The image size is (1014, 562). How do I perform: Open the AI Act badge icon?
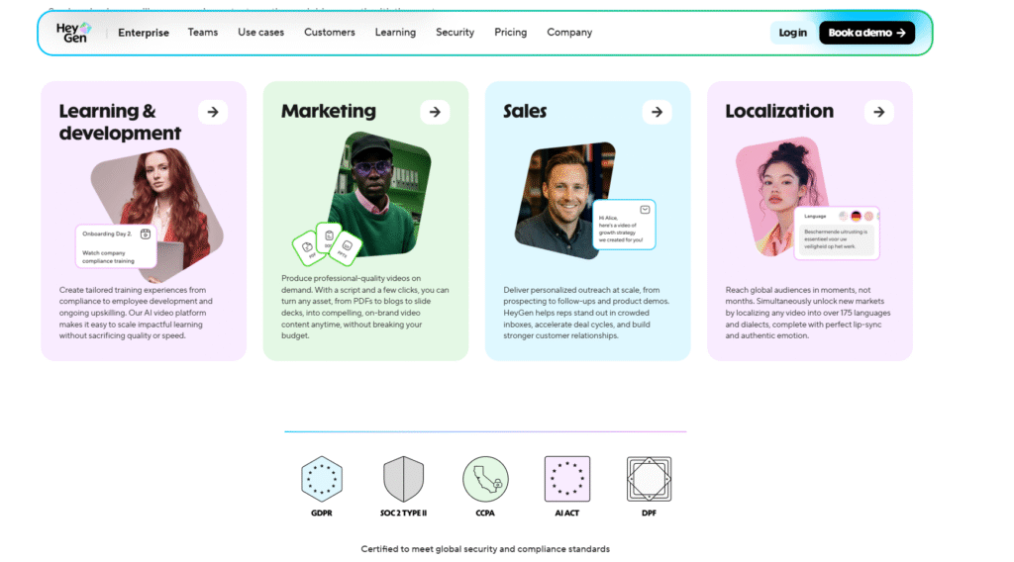[567, 479]
